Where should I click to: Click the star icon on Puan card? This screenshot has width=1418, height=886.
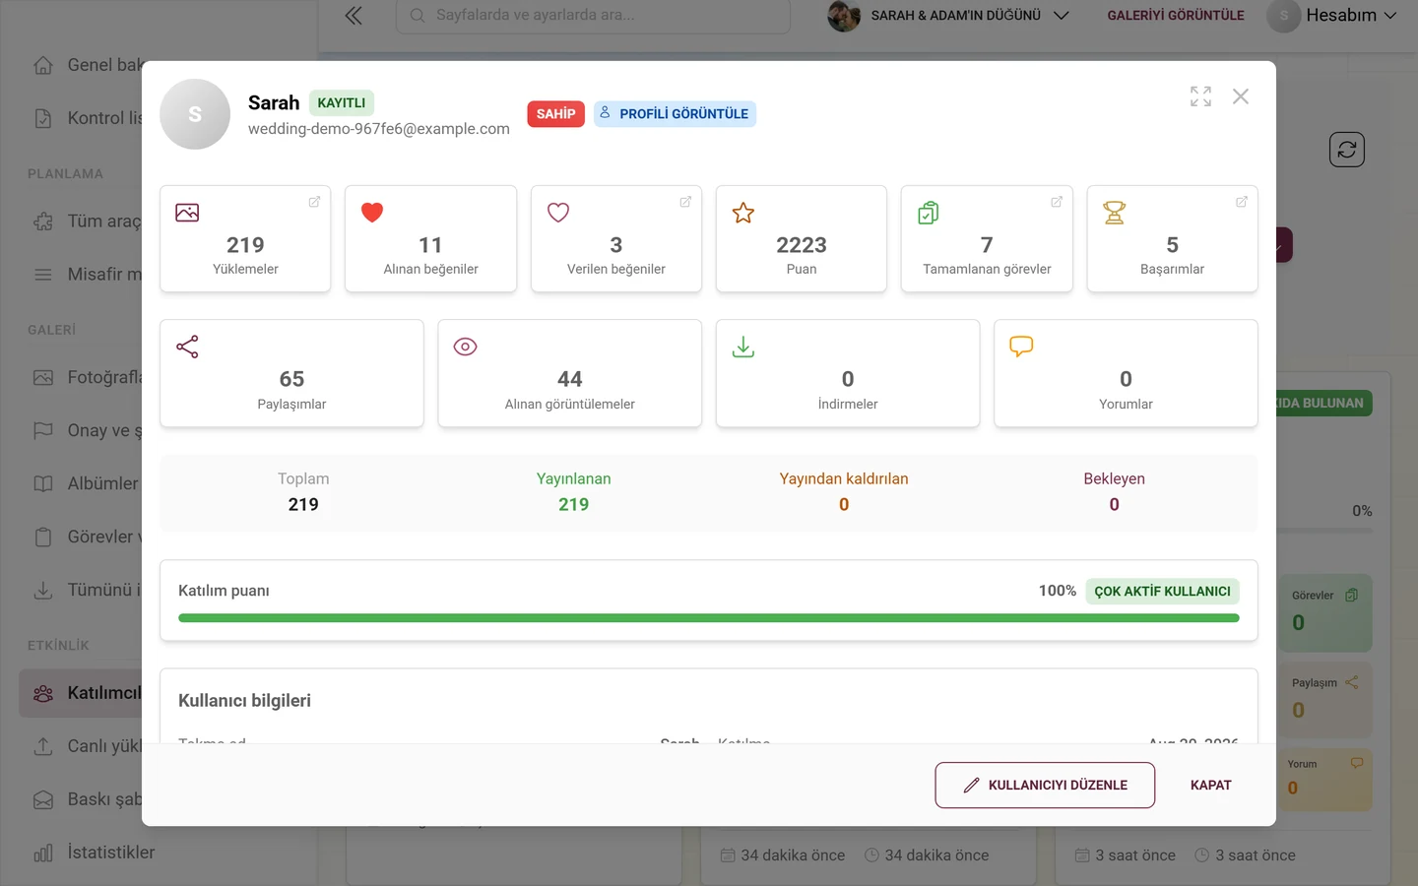click(743, 213)
